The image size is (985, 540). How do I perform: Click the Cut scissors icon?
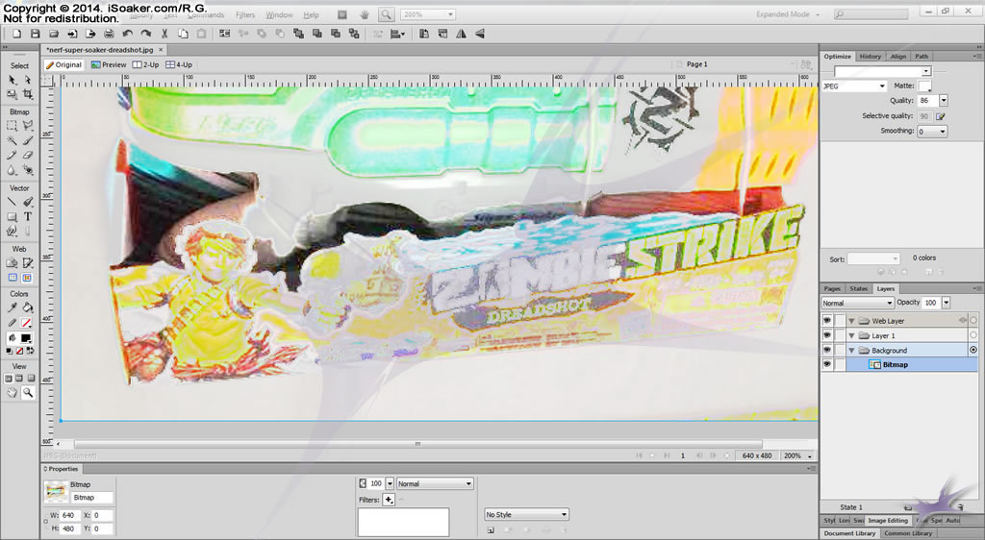pyautogui.click(x=164, y=34)
